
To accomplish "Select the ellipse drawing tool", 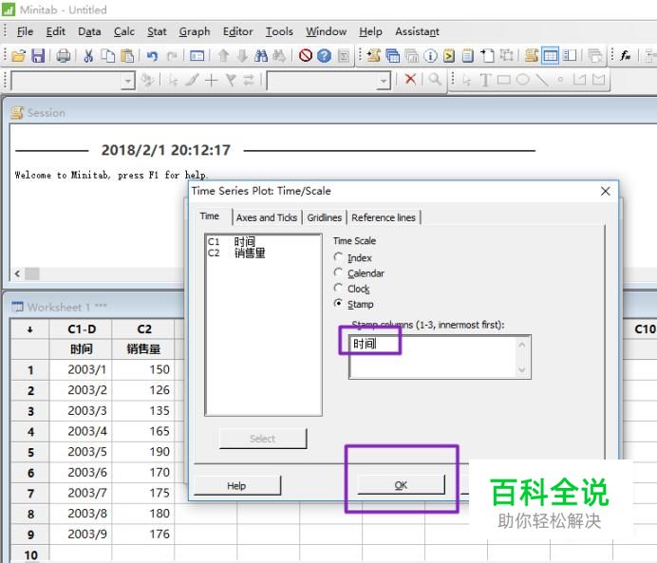I will (522, 80).
